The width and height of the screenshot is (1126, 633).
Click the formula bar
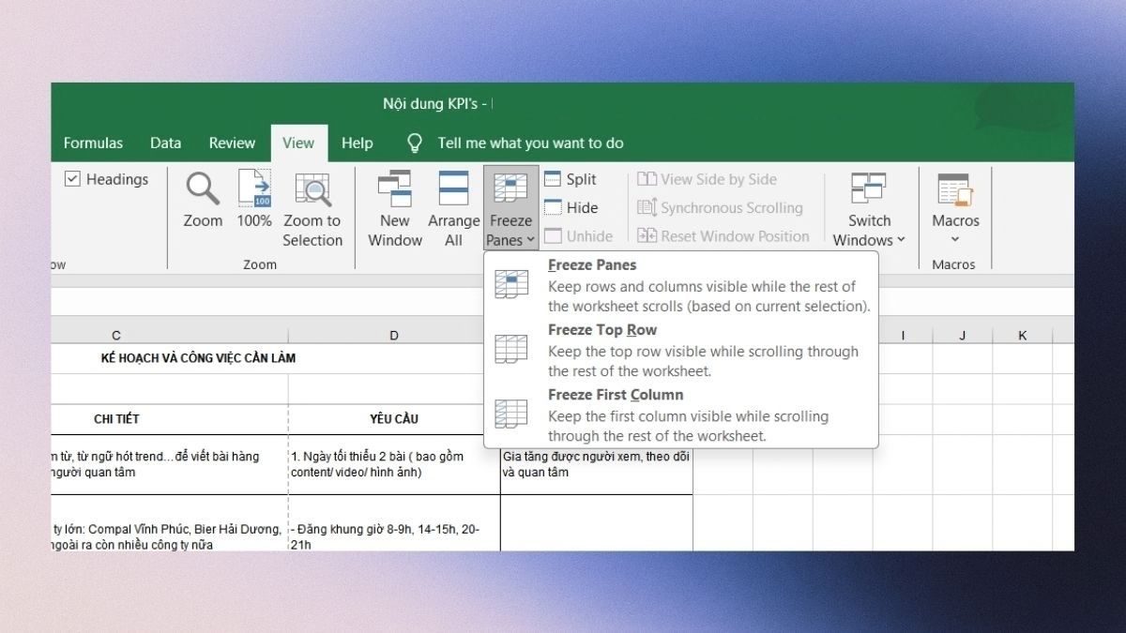pos(563,301)
